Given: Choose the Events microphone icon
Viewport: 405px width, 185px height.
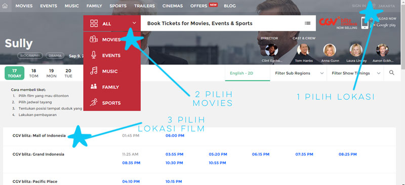Looking at the screenshot, I should pos(94,55).
